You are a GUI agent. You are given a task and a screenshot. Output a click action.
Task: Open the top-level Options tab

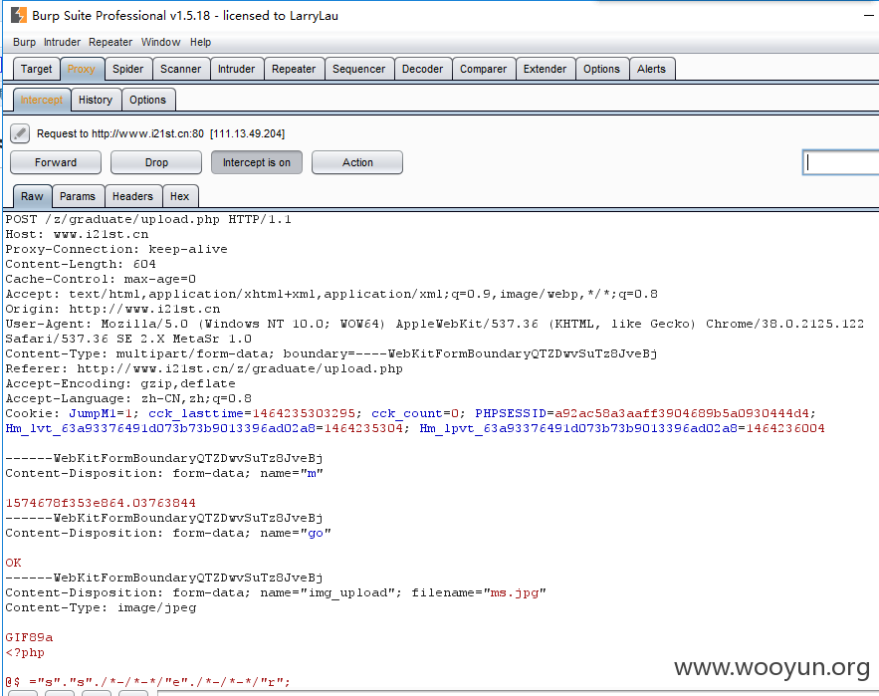(x=601, y=69)
